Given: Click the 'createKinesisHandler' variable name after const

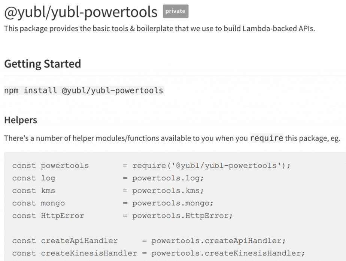Looking at the screenshot, I should click(89, 253).
